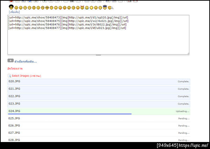This screenshot has height=149, width=210.
Task: Select the 021.JPG file name
Action: coord(14,89)
